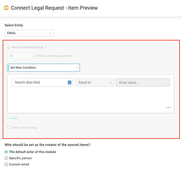Enable the Add a time range checkbox
The height and width of the screenshot is (174, 182).
9,127
